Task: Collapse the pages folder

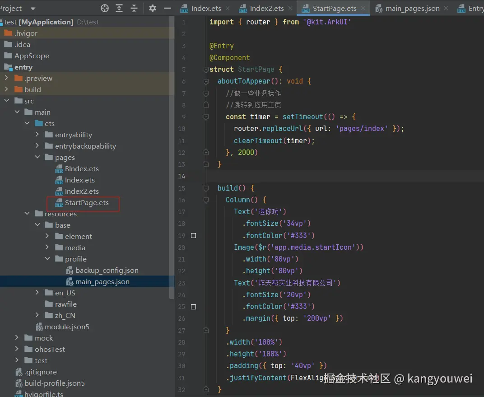Action: click(x=37, y=157)
